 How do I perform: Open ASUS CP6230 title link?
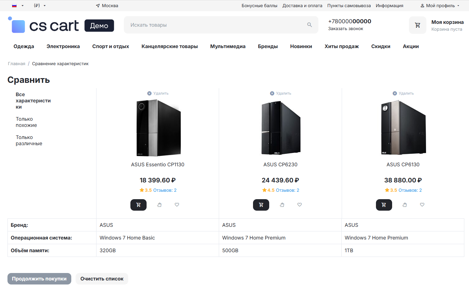coord(280,164)
